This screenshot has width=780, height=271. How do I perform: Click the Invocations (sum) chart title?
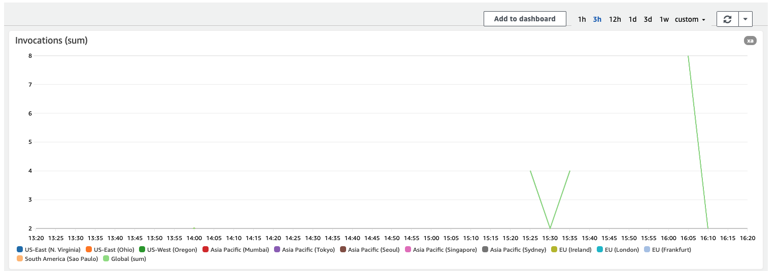coord(51,41)
